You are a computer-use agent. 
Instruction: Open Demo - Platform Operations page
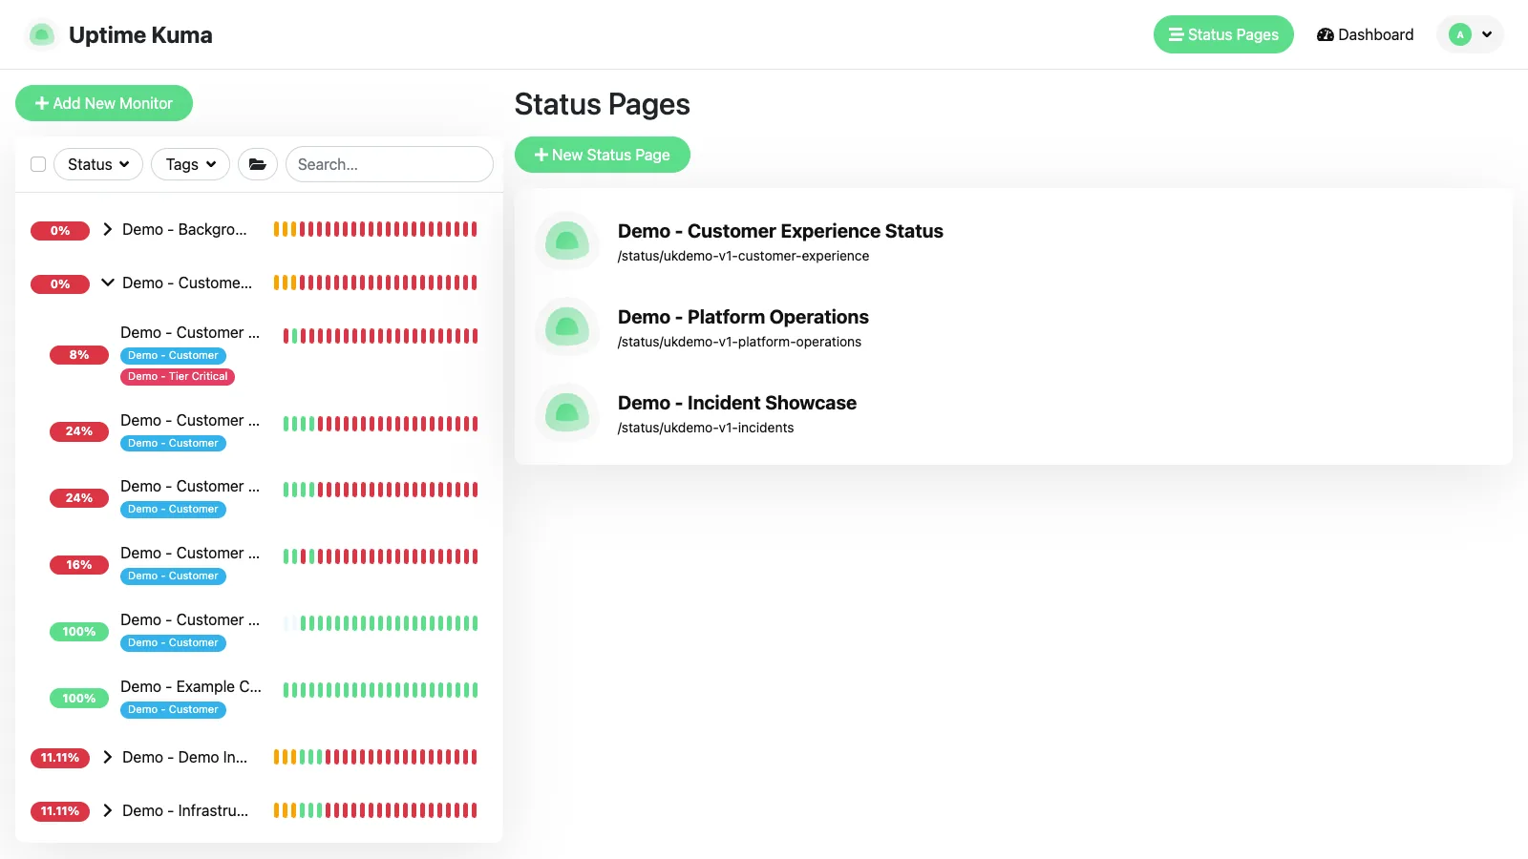coord(743,317)
